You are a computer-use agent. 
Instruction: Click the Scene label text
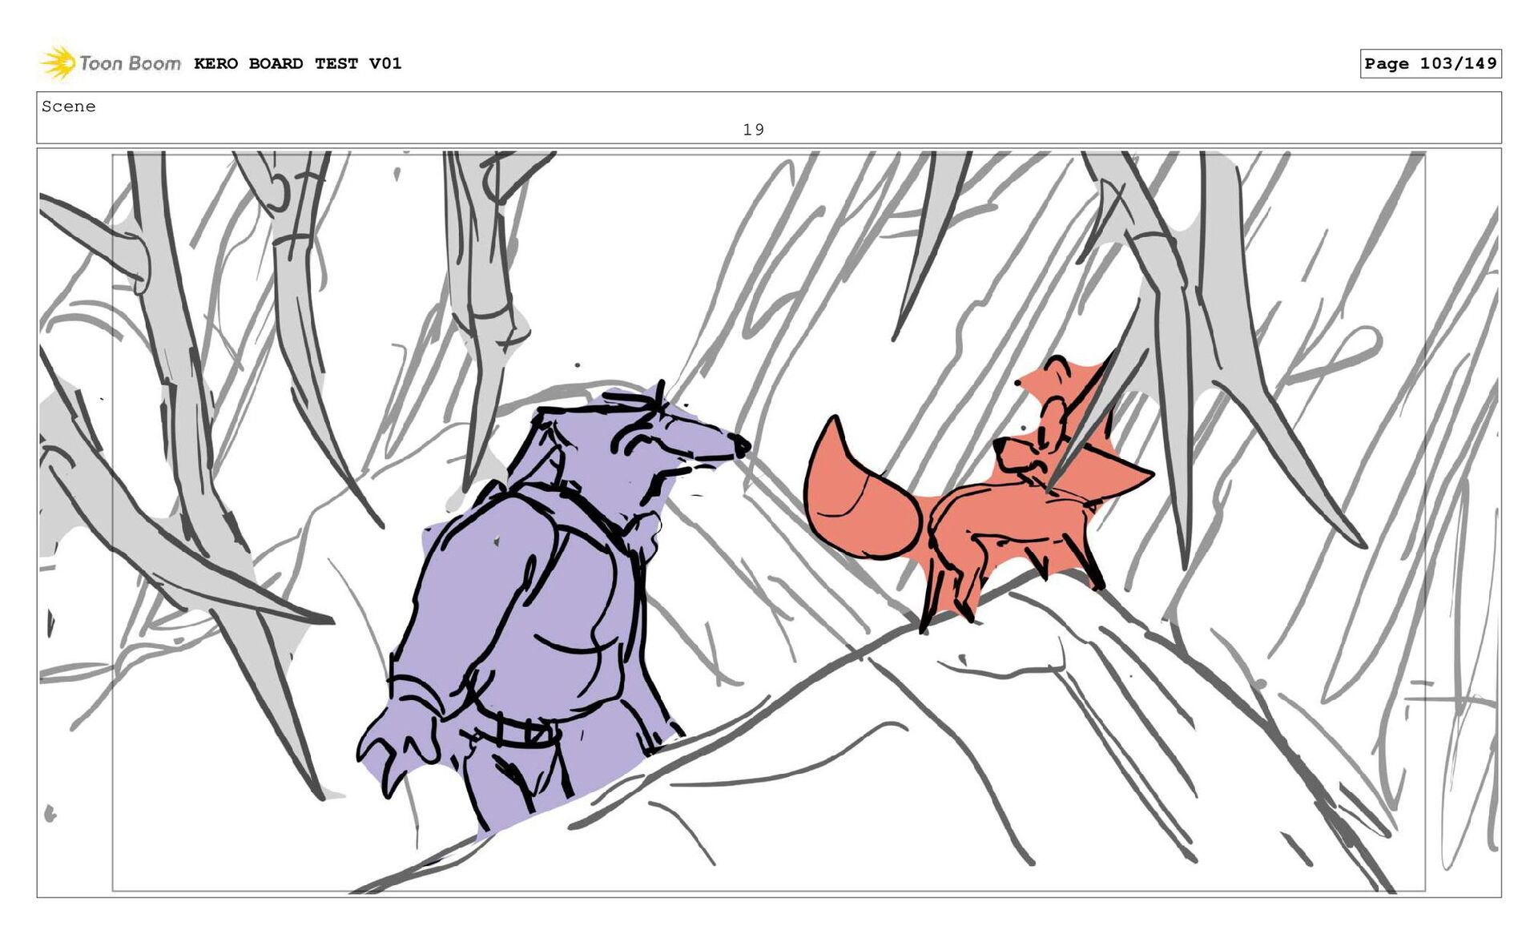[68, 107]
